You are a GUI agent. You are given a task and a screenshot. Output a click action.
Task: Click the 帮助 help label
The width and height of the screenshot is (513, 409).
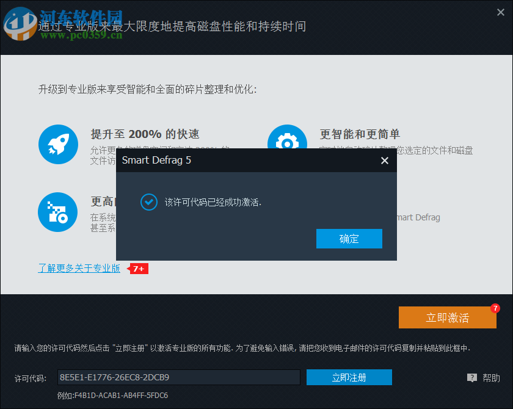pyautogui.click(x=492, y=377)
